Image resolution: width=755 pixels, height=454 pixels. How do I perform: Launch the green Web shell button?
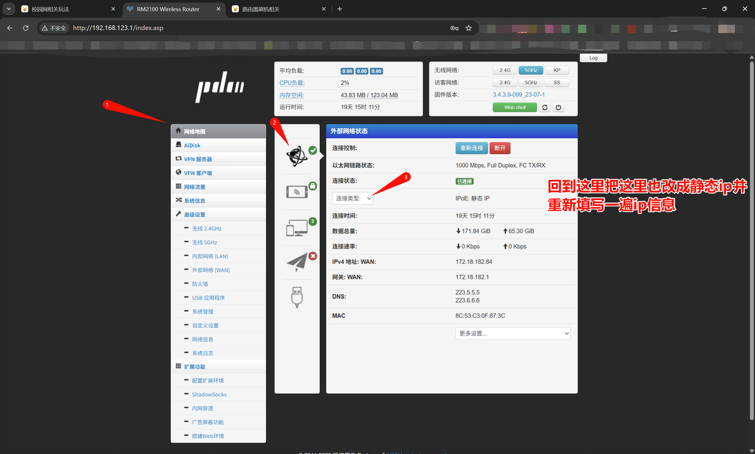coord(515,108)
